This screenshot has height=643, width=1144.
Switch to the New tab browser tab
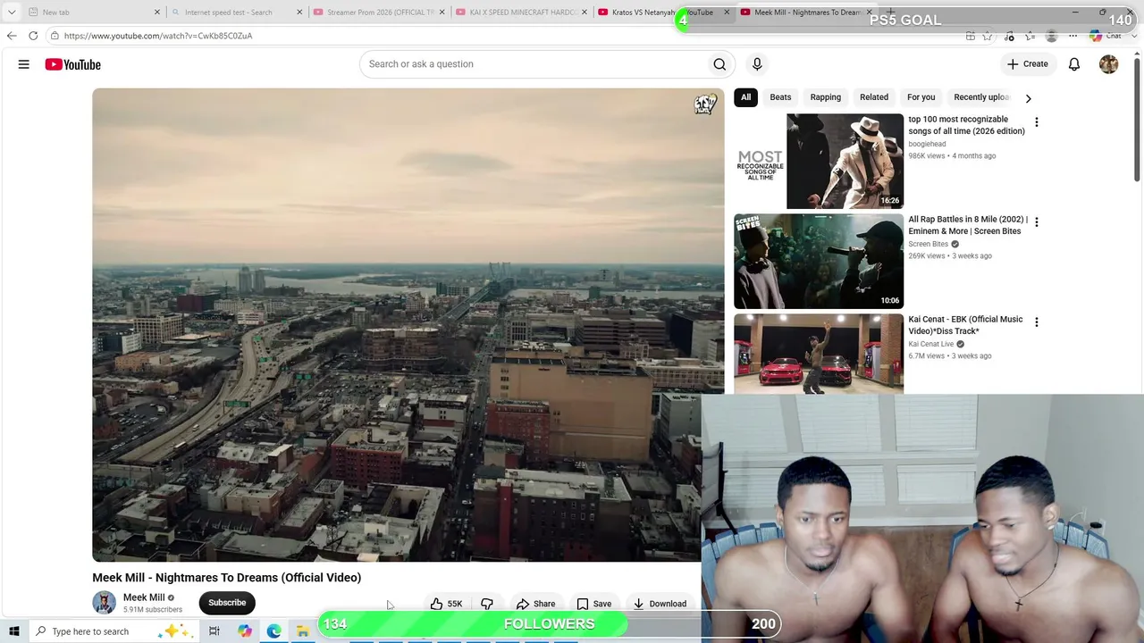[x=94, y=13]
